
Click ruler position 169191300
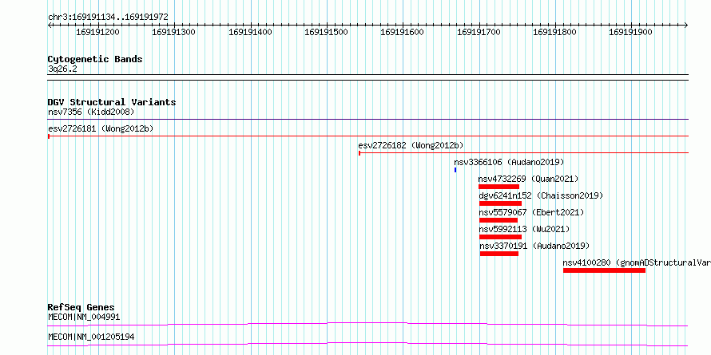coord(173,32)
